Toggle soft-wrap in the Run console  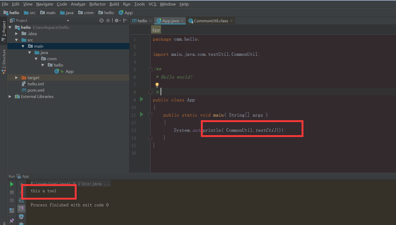[x=21, y=201]
